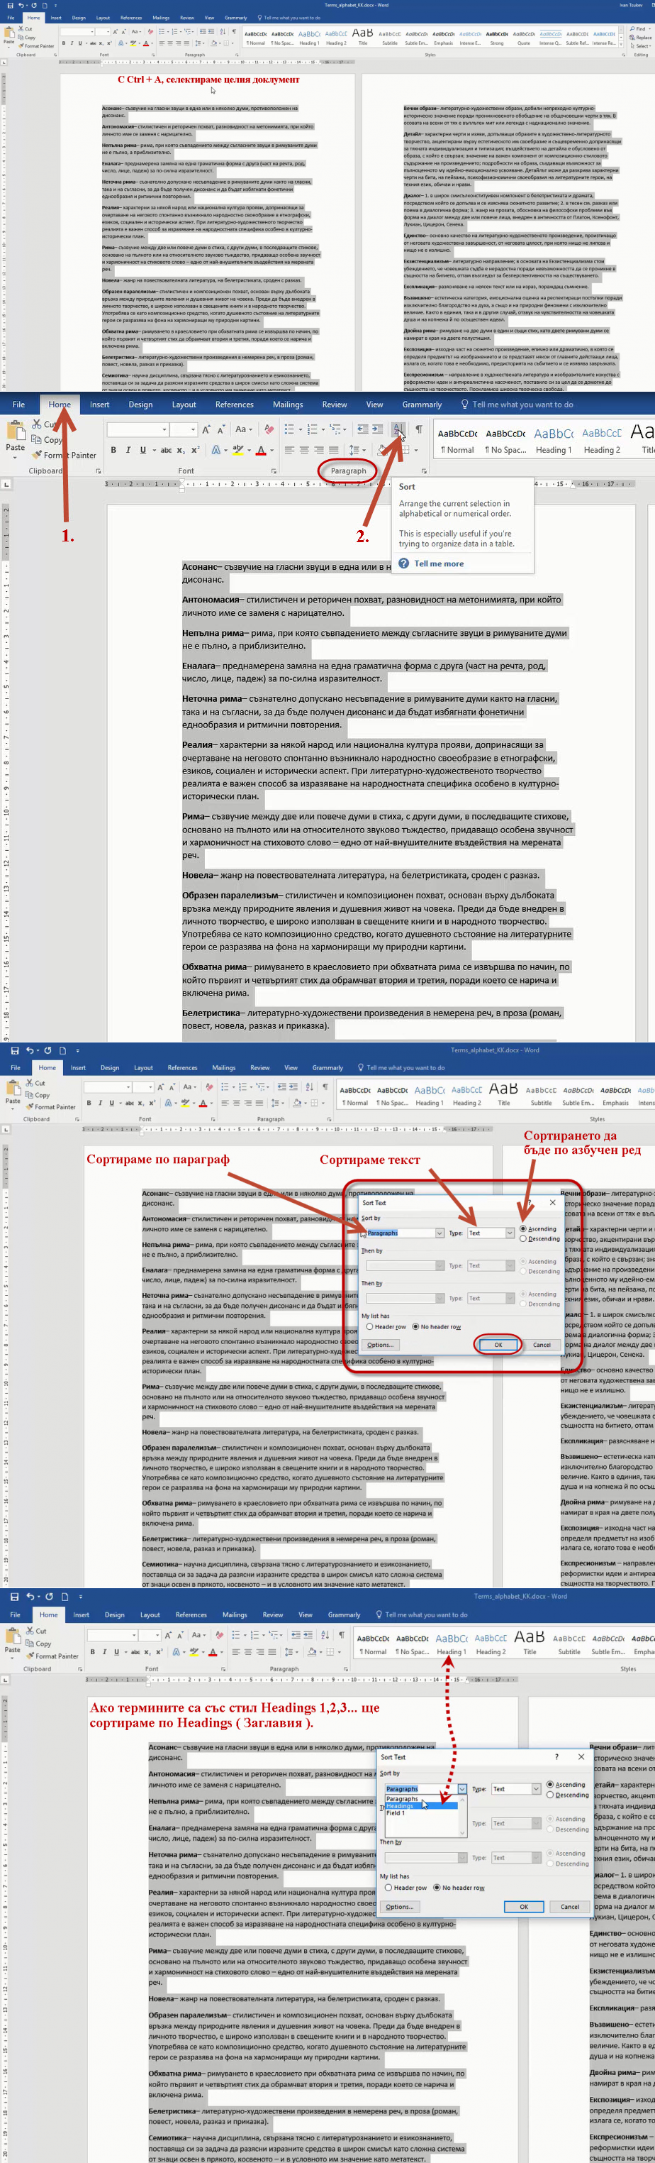Select Ascending in Sort dialog with Headings list
The width and height of the screenshot is (655, 2163).
click(x=566, y=1784)
